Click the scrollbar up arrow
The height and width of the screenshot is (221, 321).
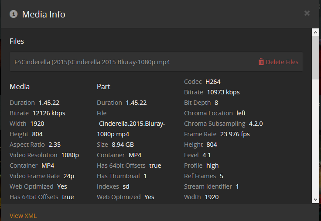pyautogui.click(x=315, y=32)
